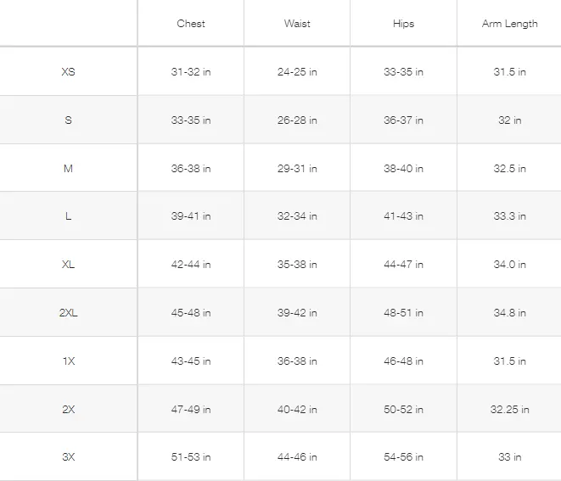
Task: Select the Chest column header
Action: (191, 24)
